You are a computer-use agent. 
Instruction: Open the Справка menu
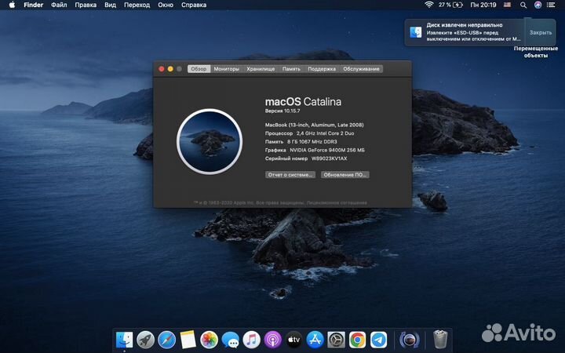[194, 5]
